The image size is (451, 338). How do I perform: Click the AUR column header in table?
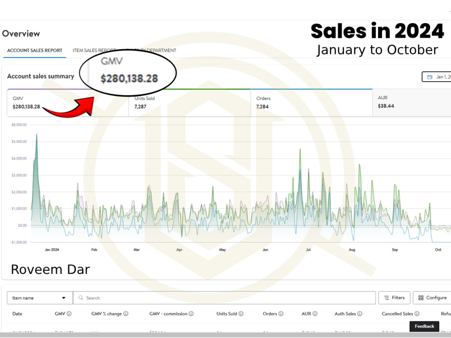point(306,314)
